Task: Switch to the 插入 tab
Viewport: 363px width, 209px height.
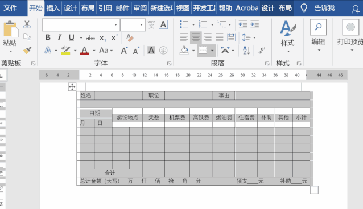Action: pyautogui.click(x=53, y=8)
